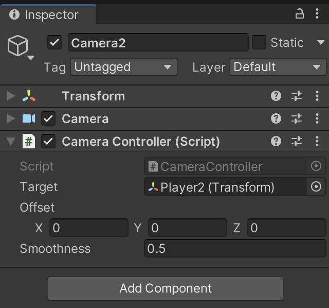
Task: Open Transform component help reference
Action: coord(276,96)
